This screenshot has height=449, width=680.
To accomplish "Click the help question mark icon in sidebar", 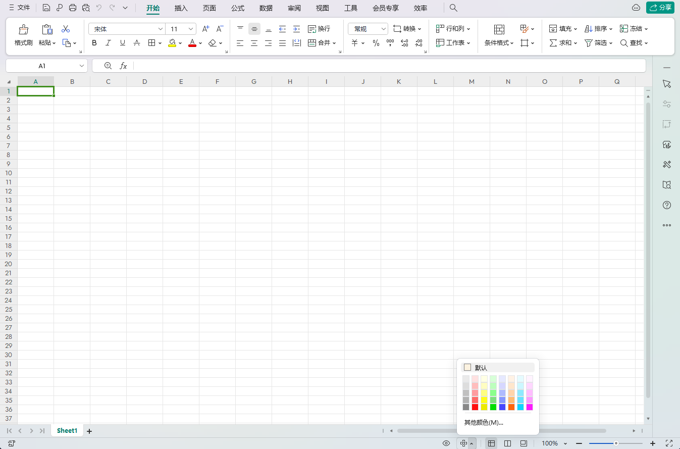I will pyautogui.click(x=667, y=205).
